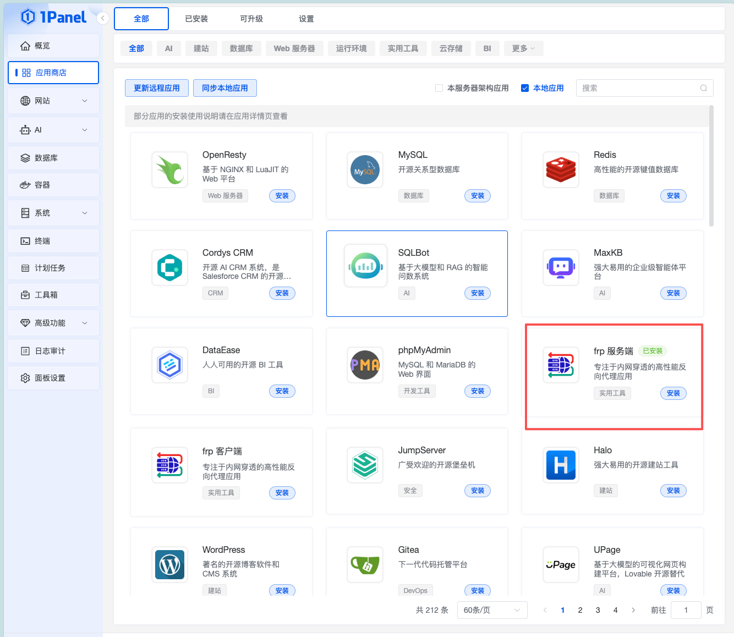Collapse sidebar with the arrow icon

pyautogui.click(x=103, y=18)
